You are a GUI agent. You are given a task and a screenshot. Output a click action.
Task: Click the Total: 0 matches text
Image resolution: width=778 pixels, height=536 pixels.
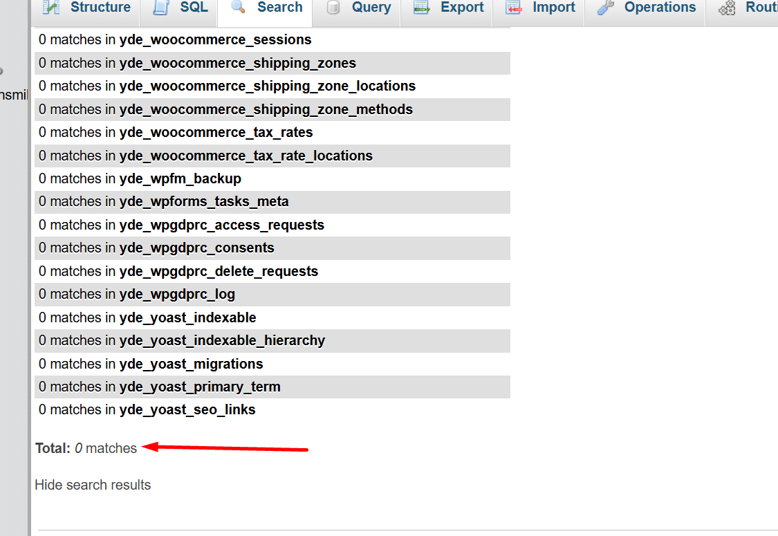[86, 448]
